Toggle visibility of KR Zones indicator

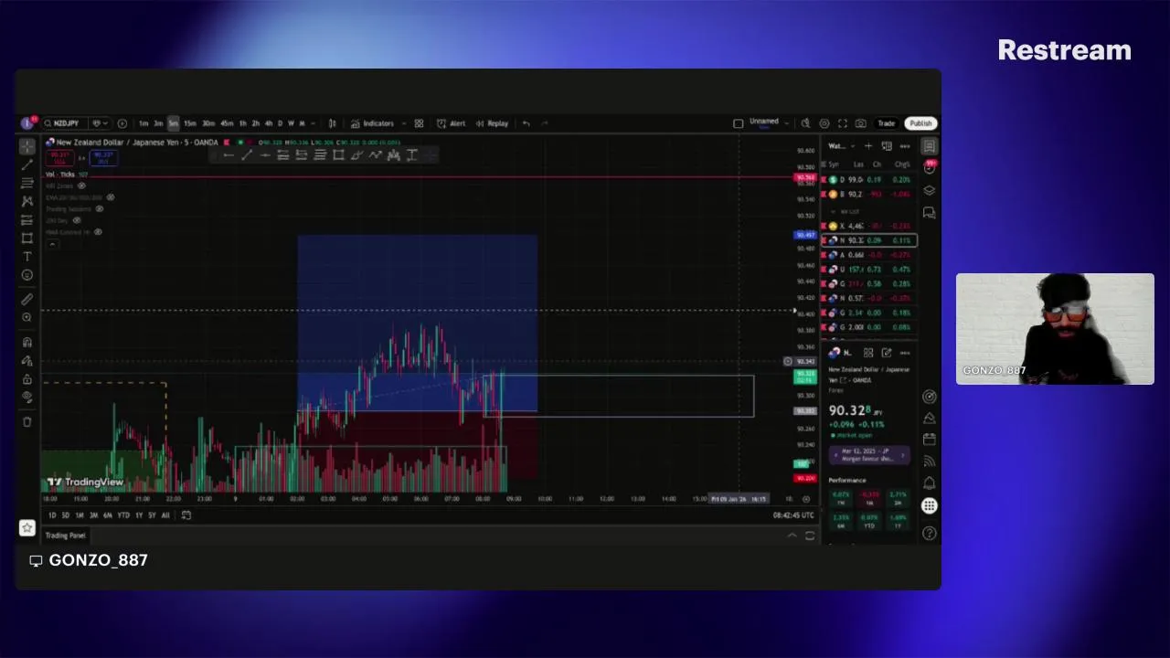(81, 186)
